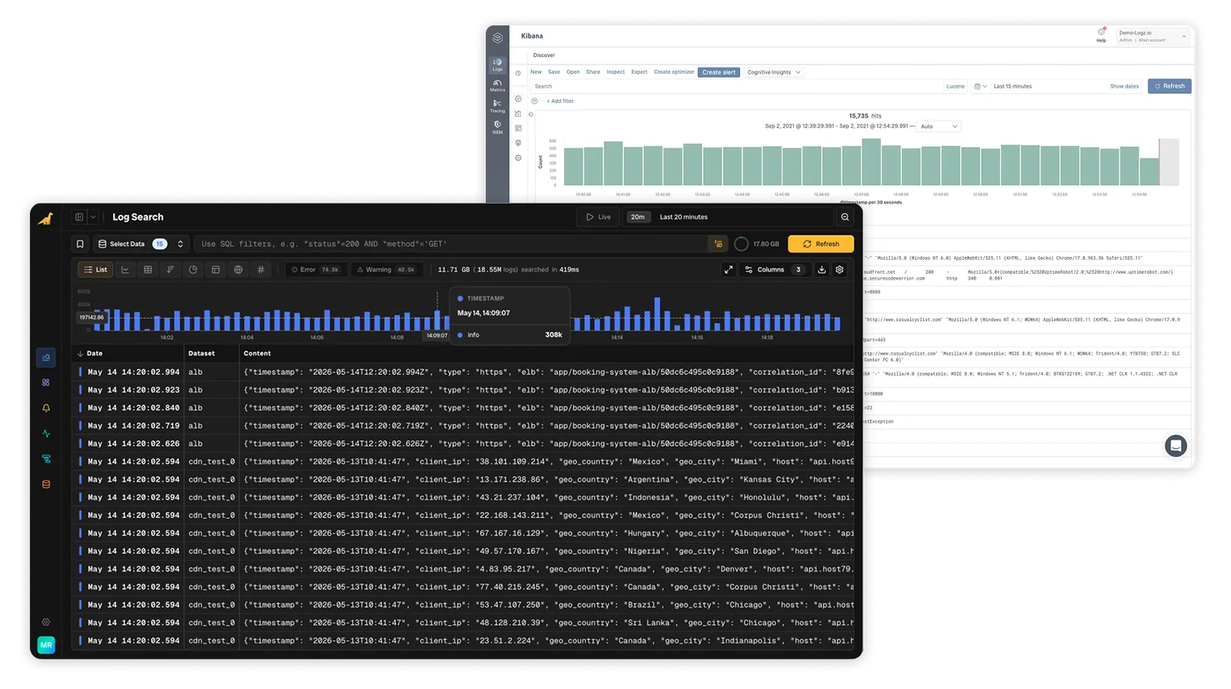
Task: Toggle the sidebar panel icon beside Log Search
Action: click(79, 217)
